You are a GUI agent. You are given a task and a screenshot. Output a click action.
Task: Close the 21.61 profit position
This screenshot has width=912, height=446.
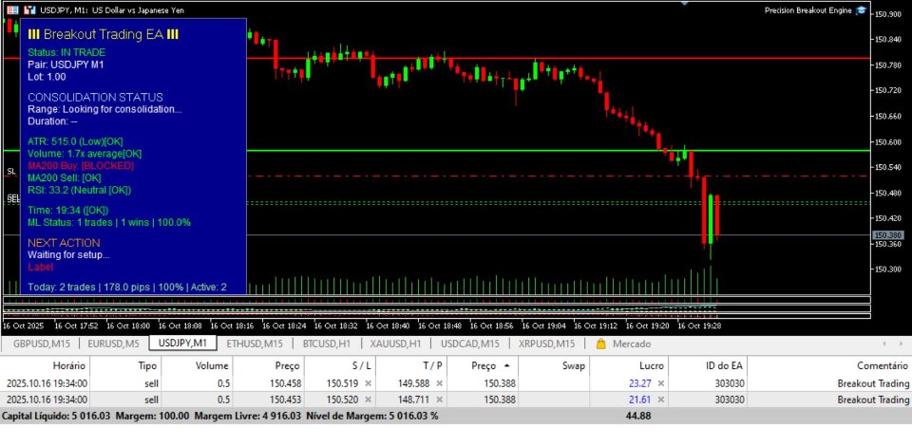tap(661, 400)
